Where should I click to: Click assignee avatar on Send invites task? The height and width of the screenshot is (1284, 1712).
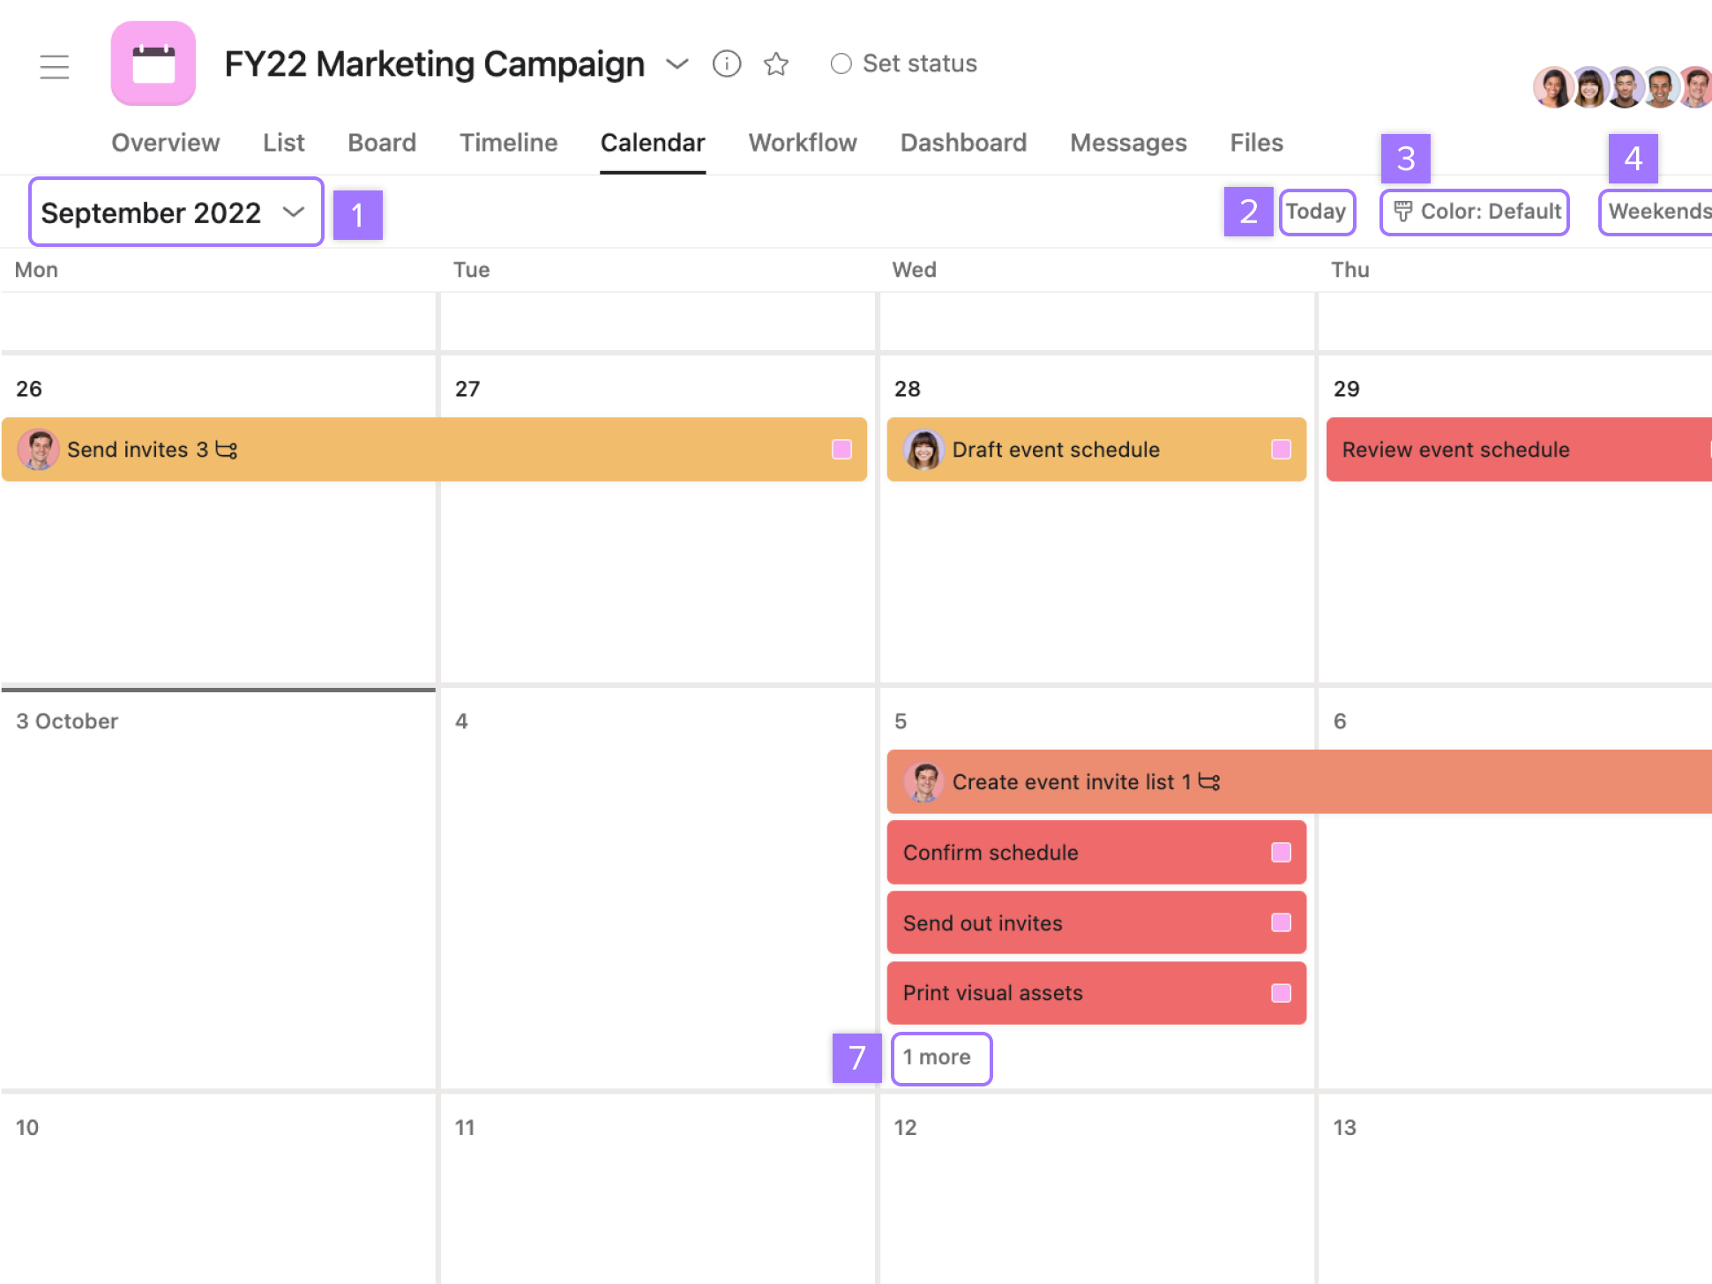[x=38, y=450]
